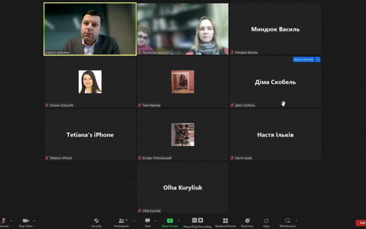Expand Share Screen options arrow
Image resolution: width=366 pixels, height=229 pixels.
(x=178, y=220)
